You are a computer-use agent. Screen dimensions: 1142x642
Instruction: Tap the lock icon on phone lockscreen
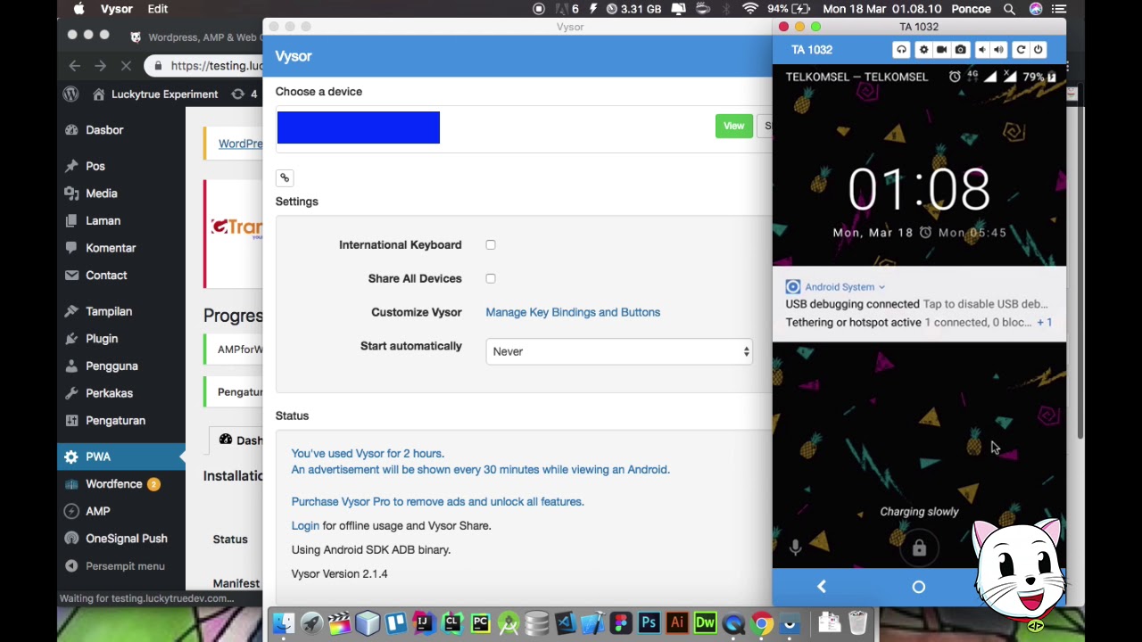pyautogui.click(x=919, y=548)
